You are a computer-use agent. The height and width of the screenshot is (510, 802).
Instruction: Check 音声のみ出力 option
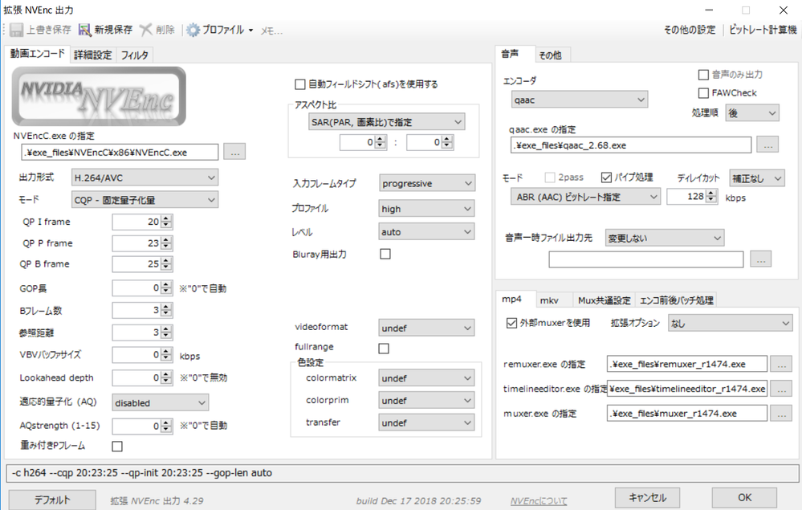pyautogui.click(x=703, y=75)
